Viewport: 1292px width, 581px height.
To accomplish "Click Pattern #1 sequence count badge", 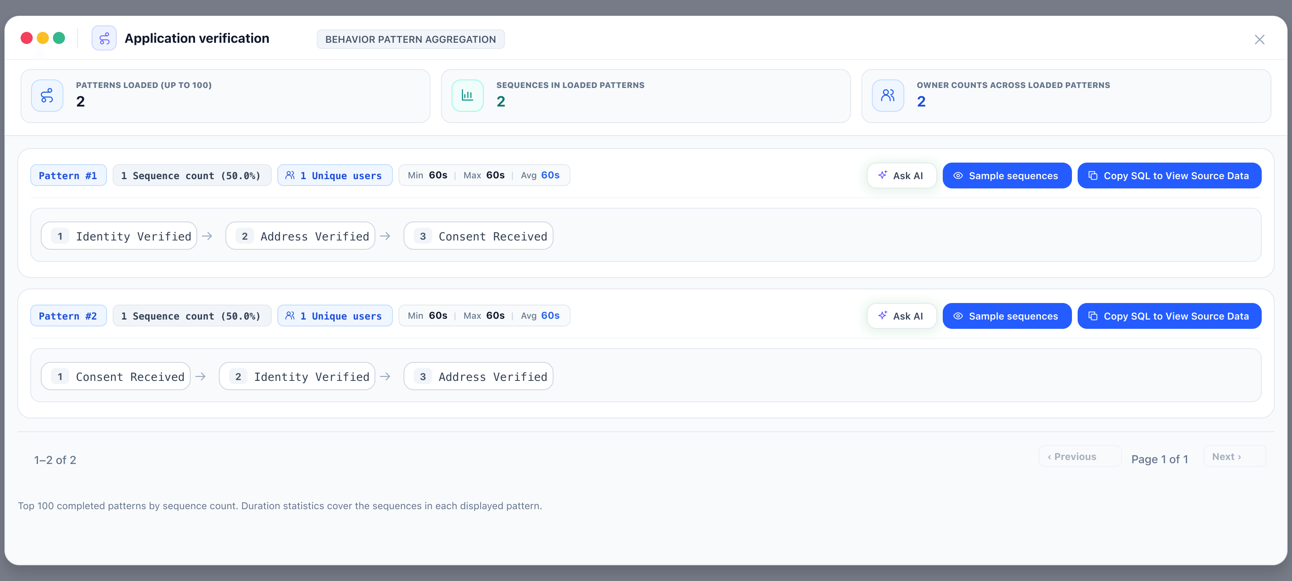I will pos(192,176).
